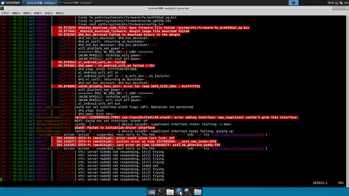Open the 视图(V) View menu
Viewport: 349px width, 196px height.
coord(27,13)
